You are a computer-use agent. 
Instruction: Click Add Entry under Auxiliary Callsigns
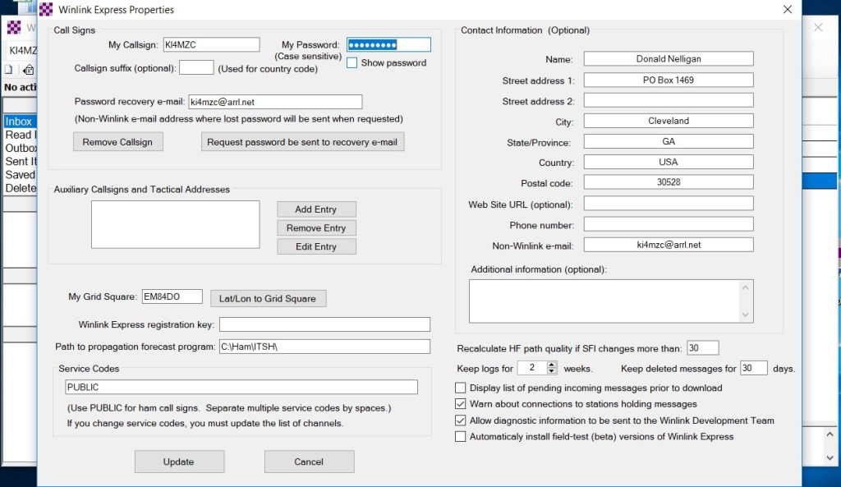tap(316, 209)
